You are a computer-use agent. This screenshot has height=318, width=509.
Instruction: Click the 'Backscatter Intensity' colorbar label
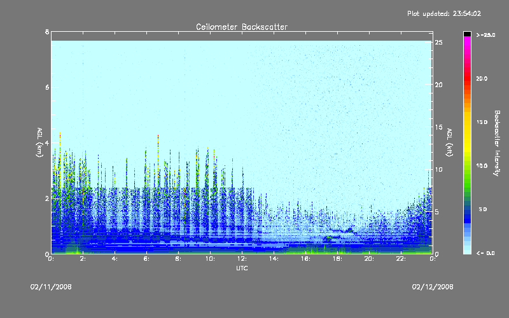(x=497, y=143)
